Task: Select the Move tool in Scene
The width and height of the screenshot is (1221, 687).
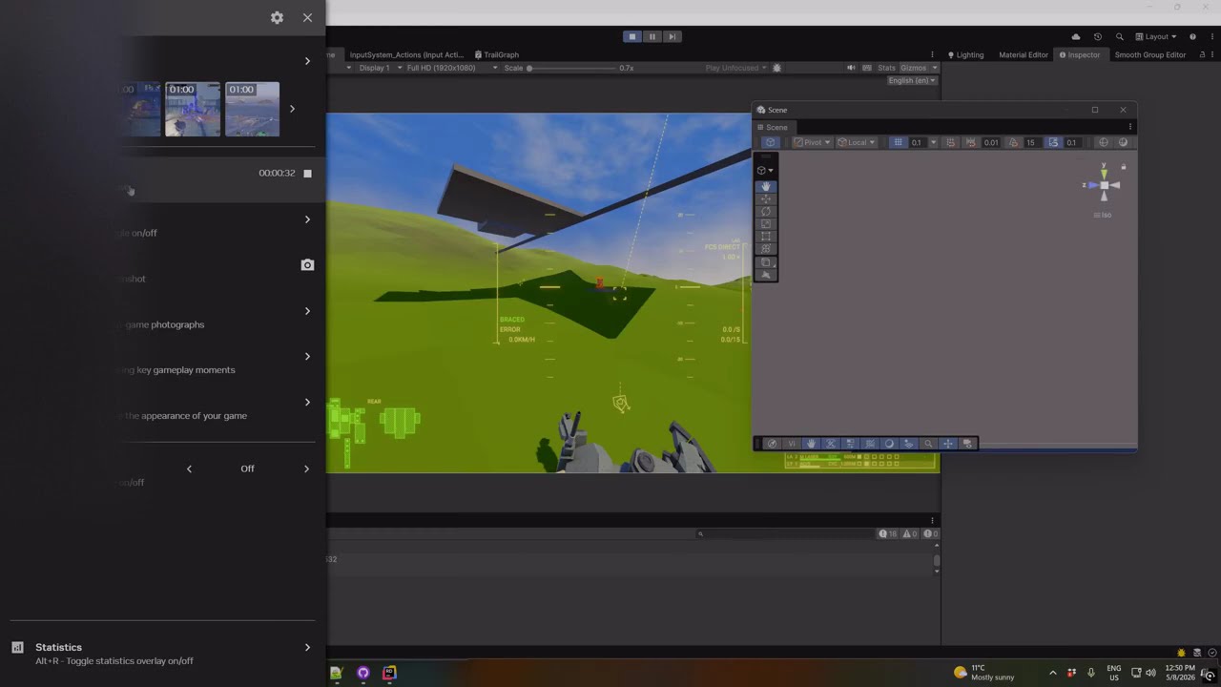Action: [766, 199]
